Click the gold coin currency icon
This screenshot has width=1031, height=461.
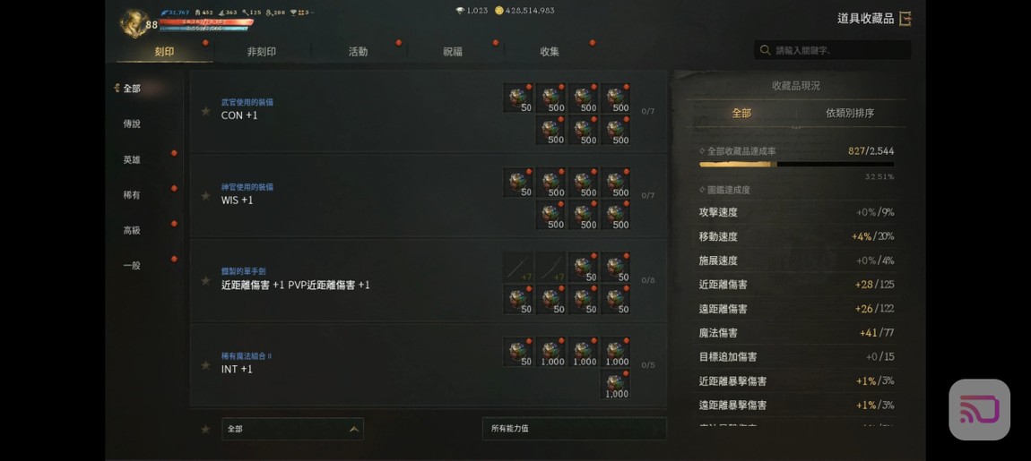(x=498, y=11)
